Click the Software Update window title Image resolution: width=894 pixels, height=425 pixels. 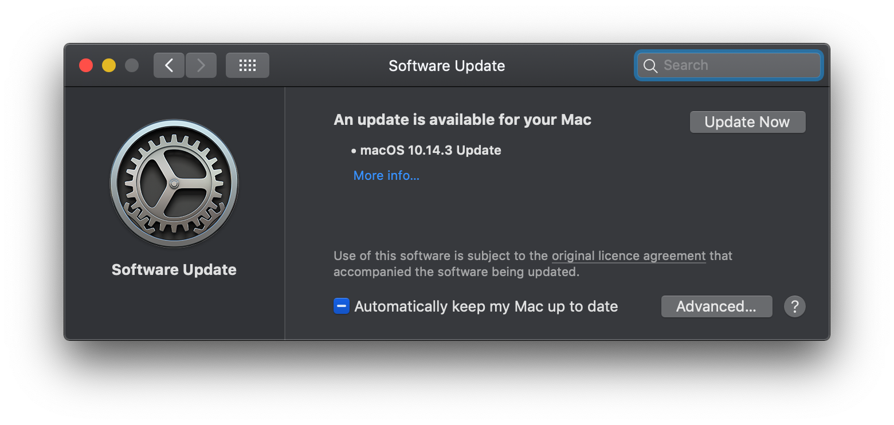pyautogui.click(x=447, y=66)
